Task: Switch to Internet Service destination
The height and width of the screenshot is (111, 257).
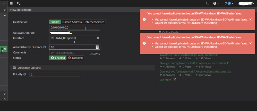Action: pyautogui.click(x=94, y=22)
